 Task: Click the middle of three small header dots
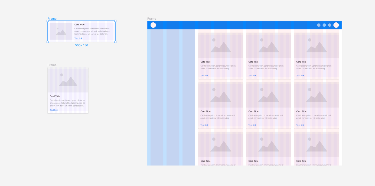coord(324,25)
